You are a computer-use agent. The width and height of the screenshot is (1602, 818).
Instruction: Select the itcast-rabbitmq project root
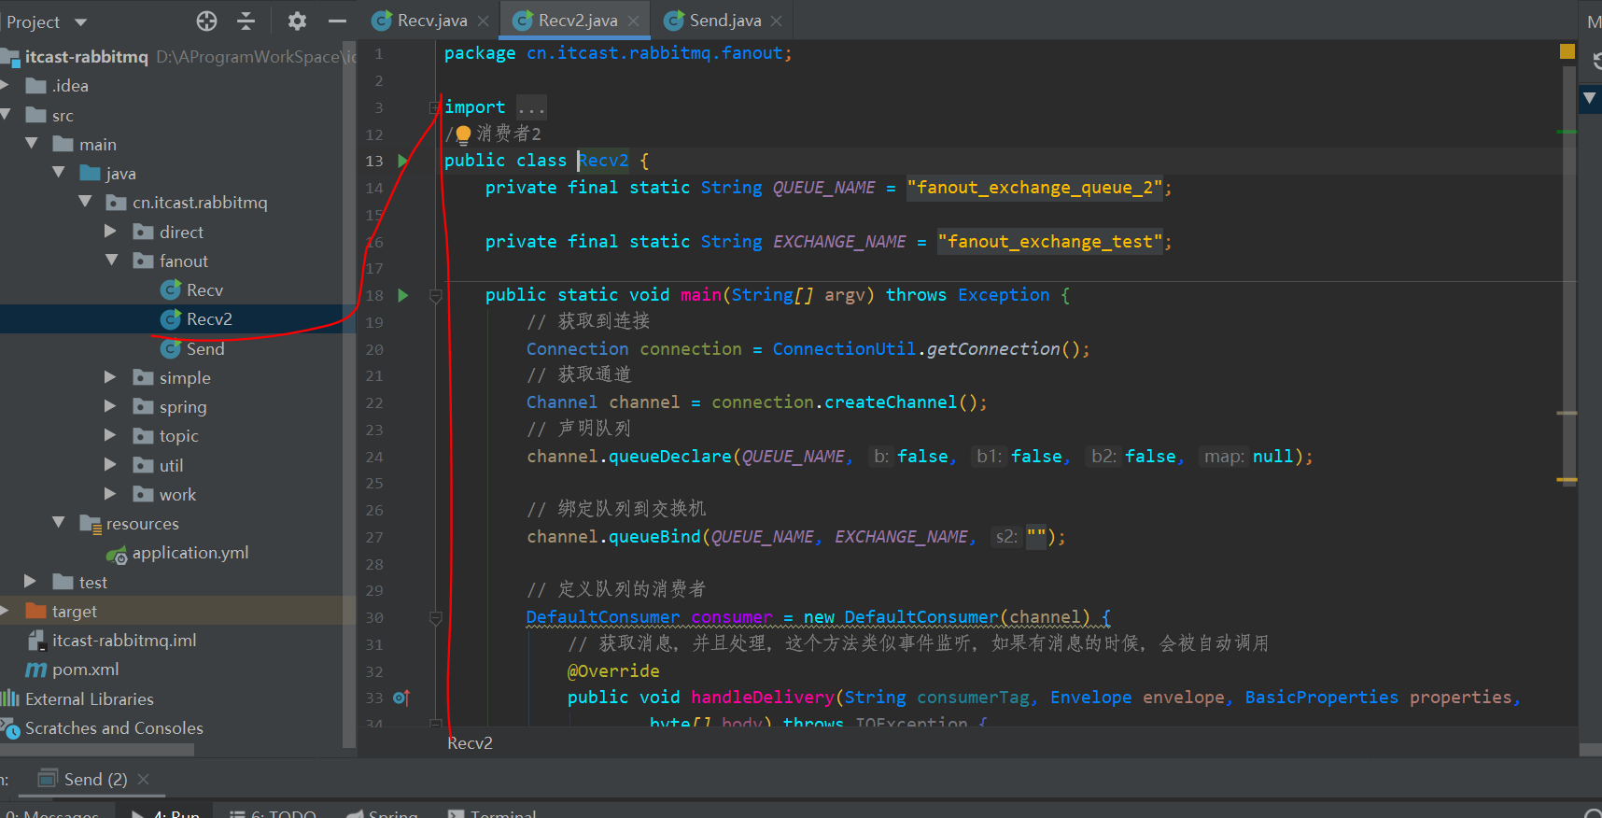click(x=86, y=57)
